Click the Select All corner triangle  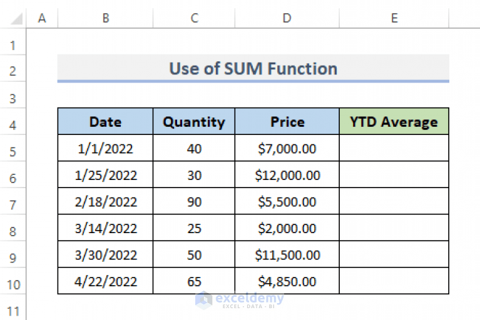click(17, 19)
